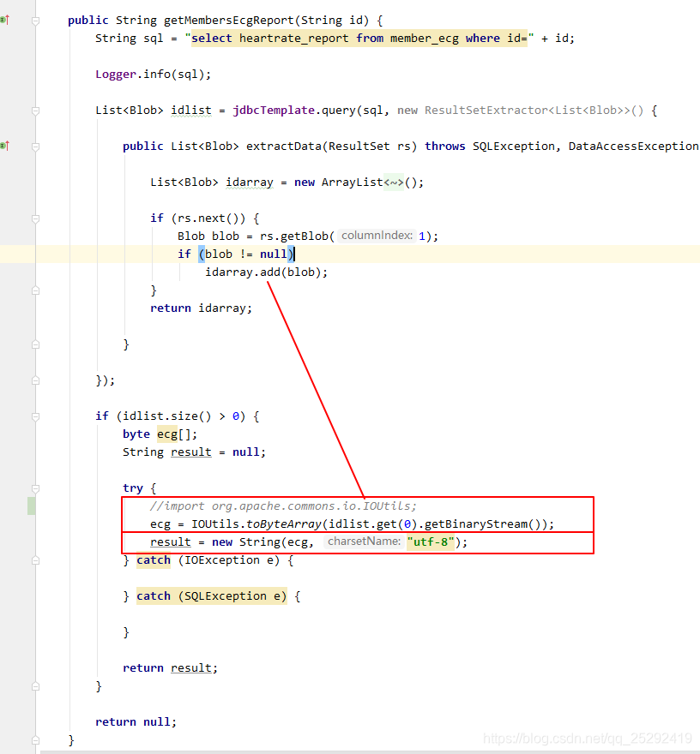The width and height of the screenshot is (700, 754).
Task: Click the gutter override icon beside getMembersEcgReport
Action: pyautogui.click(x=5, y=20)
